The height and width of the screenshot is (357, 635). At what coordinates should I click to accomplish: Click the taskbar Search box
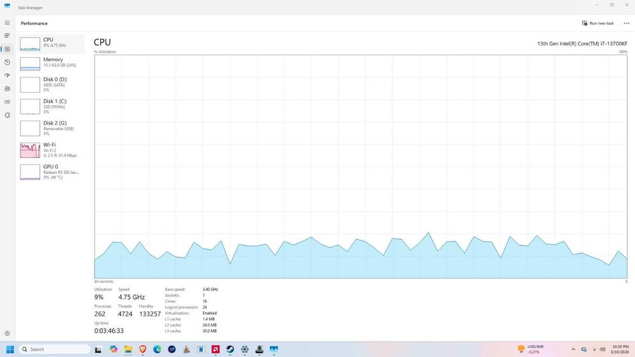point(54,349)
